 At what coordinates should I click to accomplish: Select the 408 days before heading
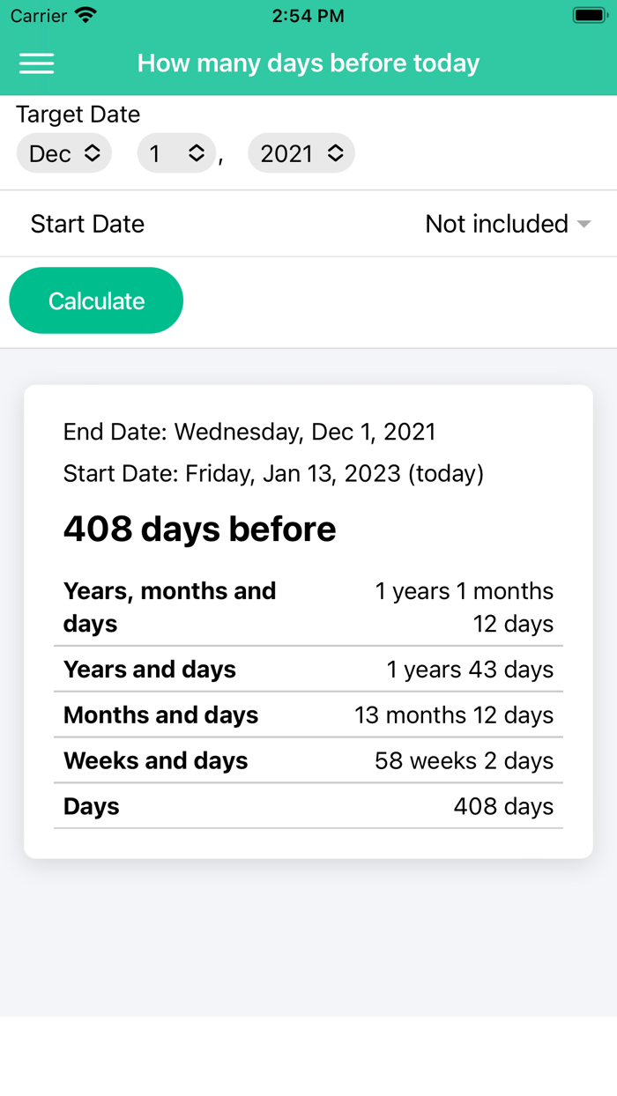198,528
